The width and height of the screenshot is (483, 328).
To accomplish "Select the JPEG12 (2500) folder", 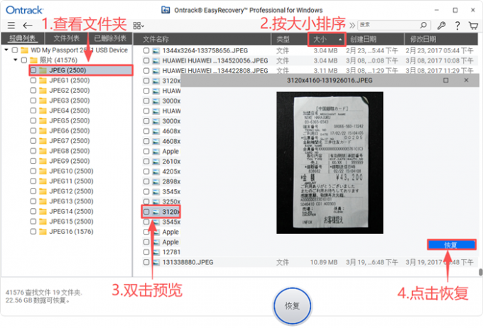I will point(72,191).
